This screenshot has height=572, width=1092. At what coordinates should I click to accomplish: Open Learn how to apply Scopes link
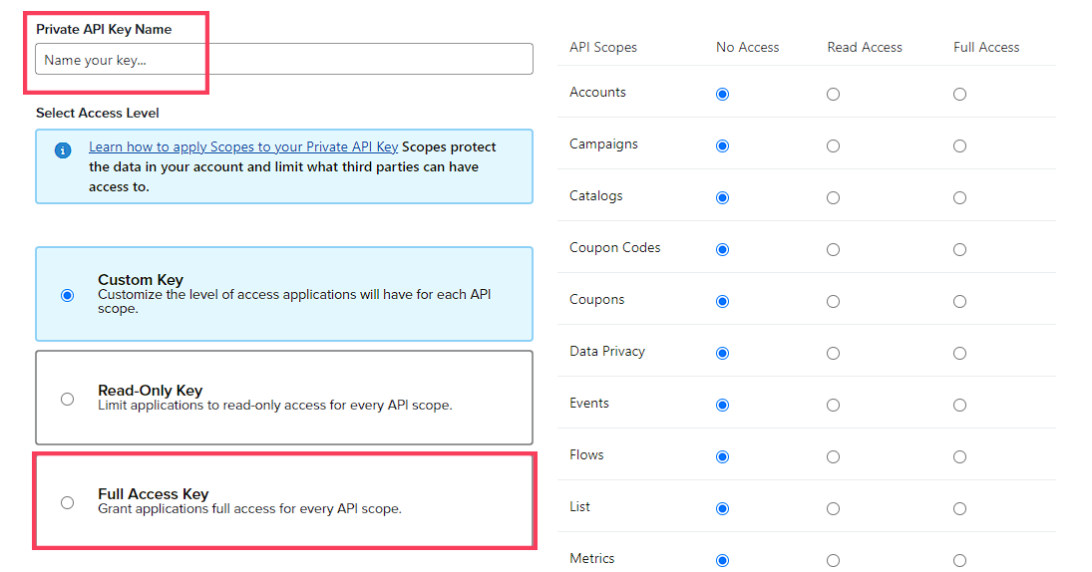(243, 146)
